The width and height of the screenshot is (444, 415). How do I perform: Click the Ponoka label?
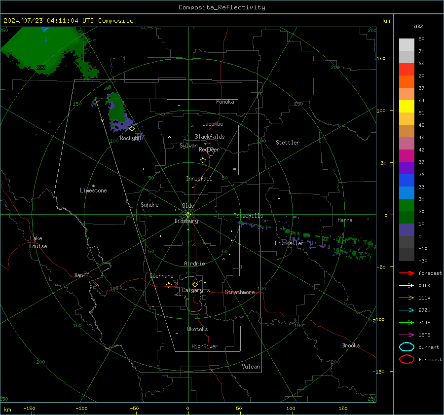[225, 102]
